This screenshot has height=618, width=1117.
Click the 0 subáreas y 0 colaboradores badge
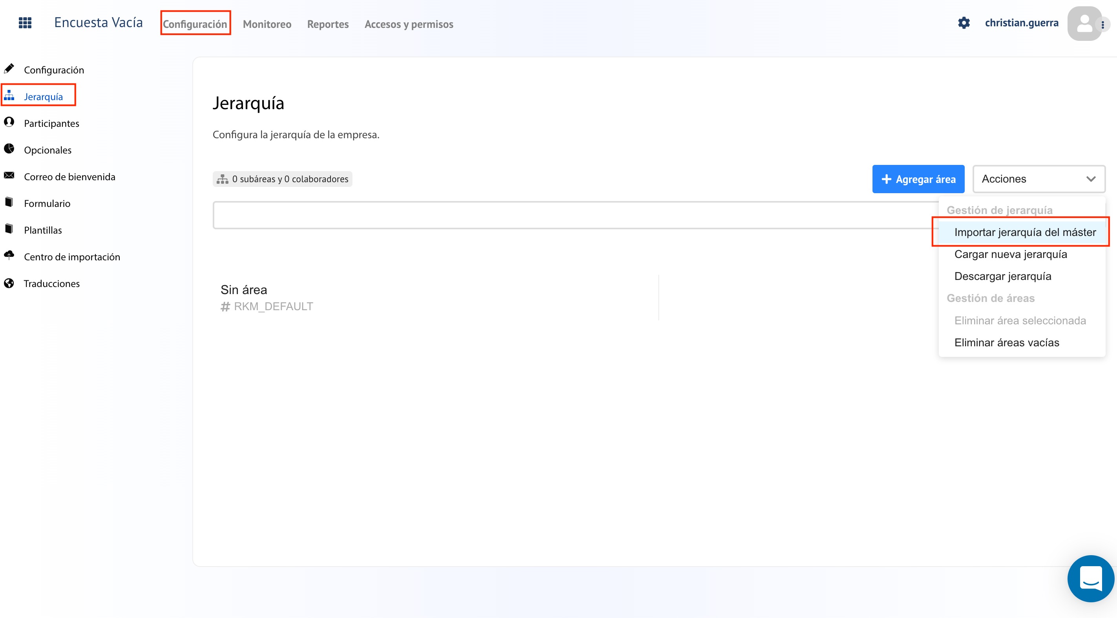(x=282, y=179)
